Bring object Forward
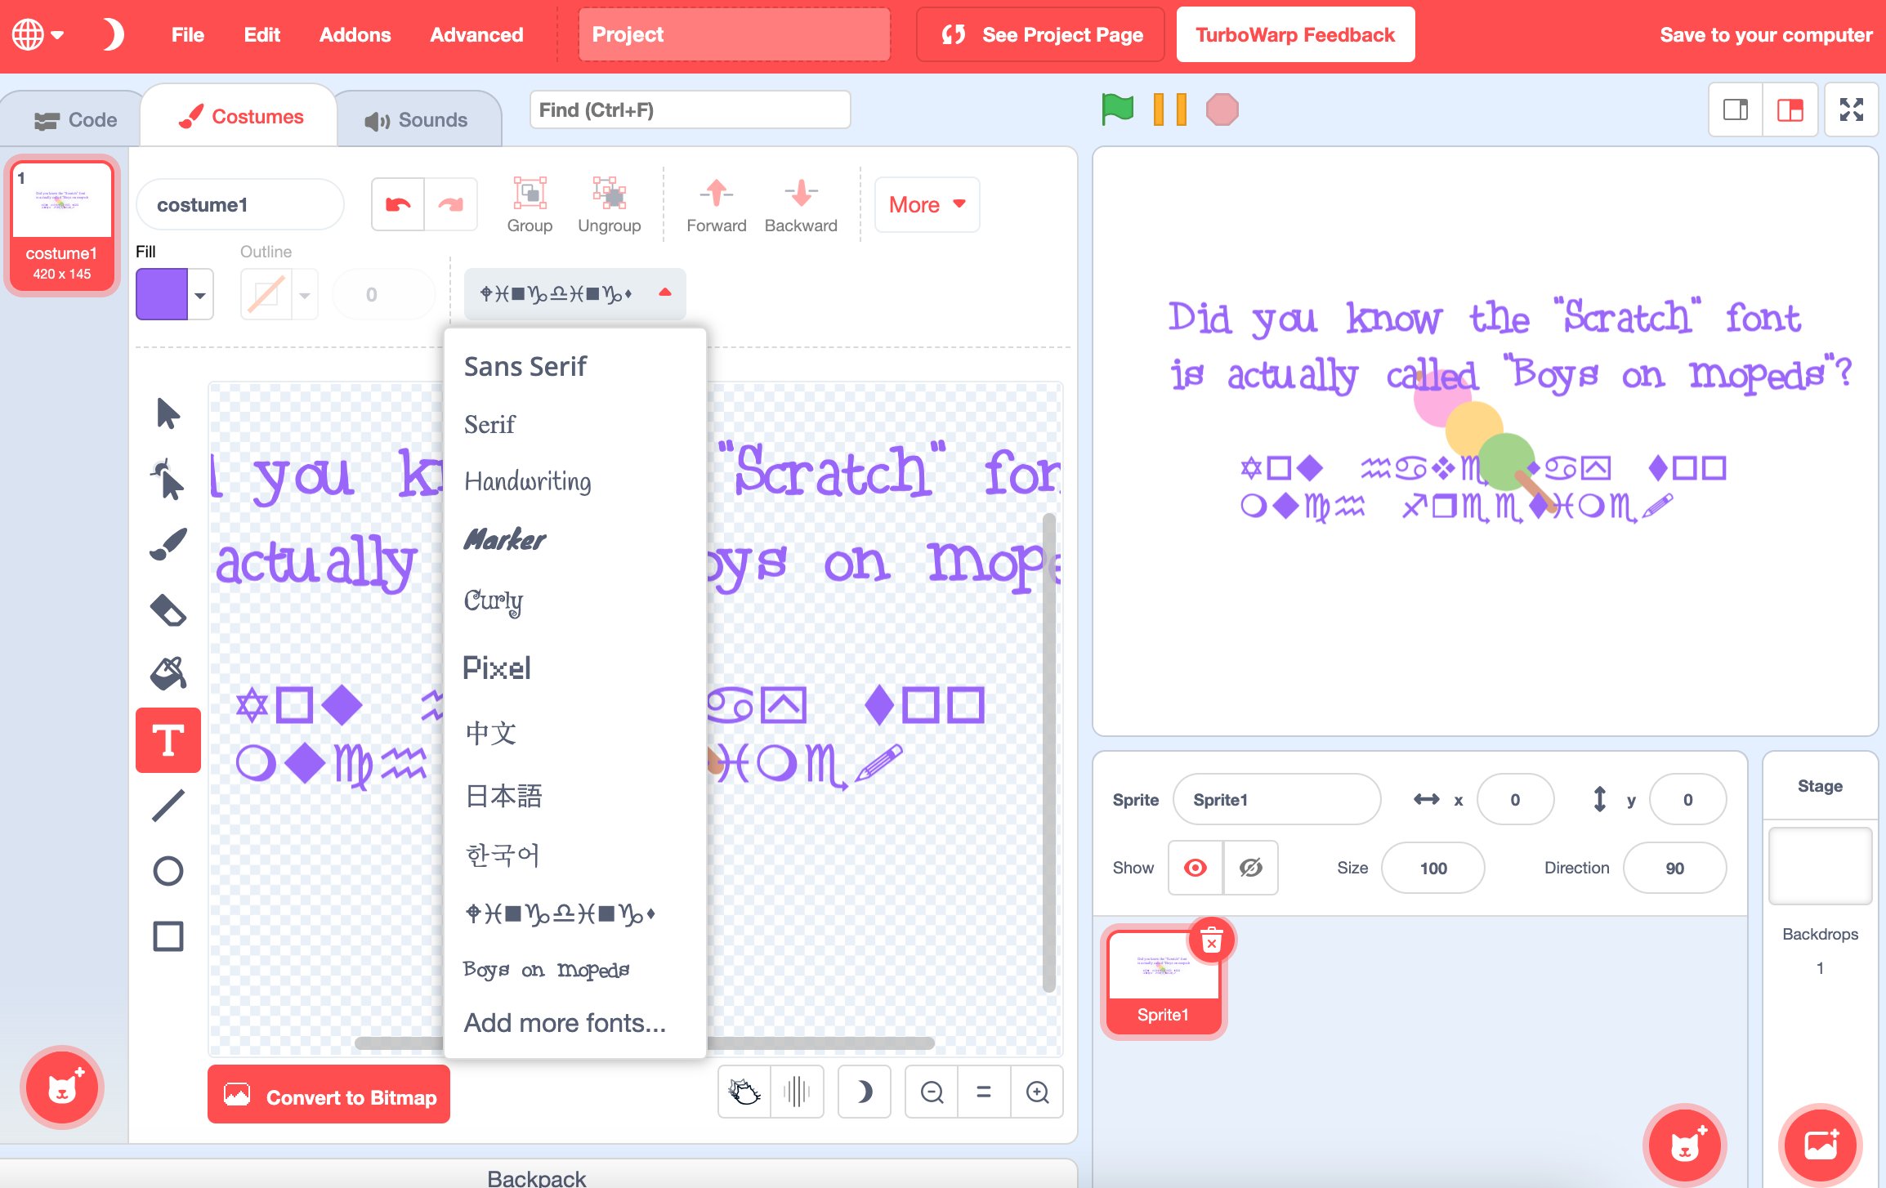This screenshot has height=1188, width=1886. [x=716, y=205]
